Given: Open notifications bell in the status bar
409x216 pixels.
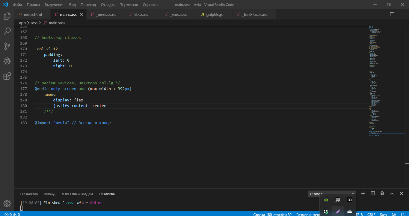Looking at the screenshot, I should coord(402,214).
